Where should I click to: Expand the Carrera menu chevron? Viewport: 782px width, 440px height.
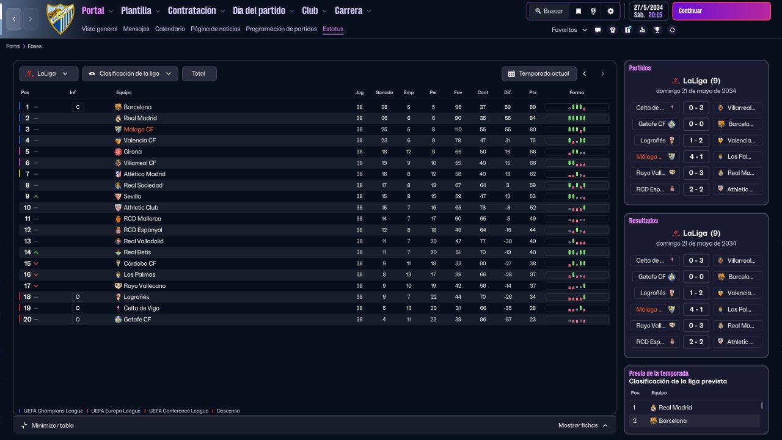[369, 11]
